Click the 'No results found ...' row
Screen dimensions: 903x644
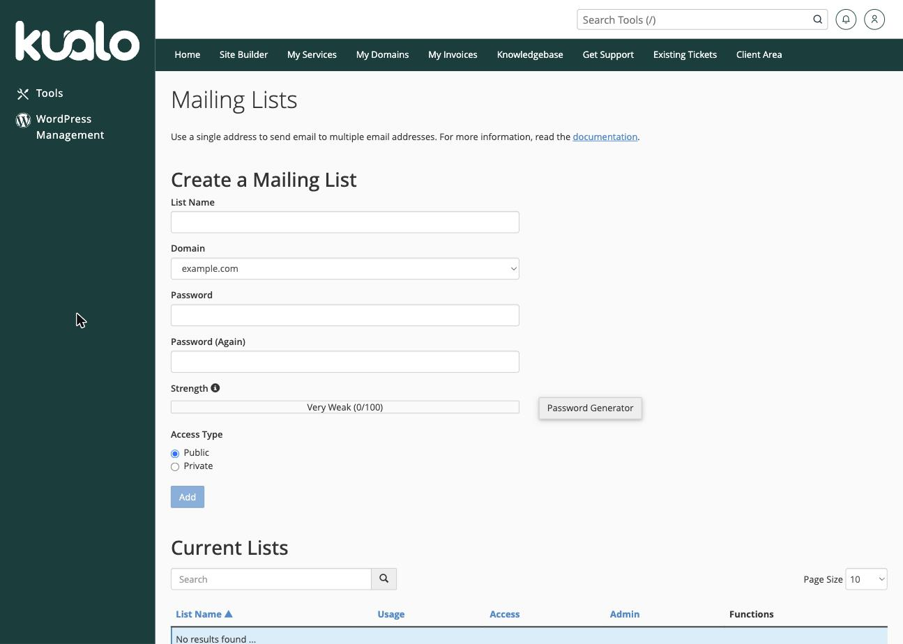[529, 637]
